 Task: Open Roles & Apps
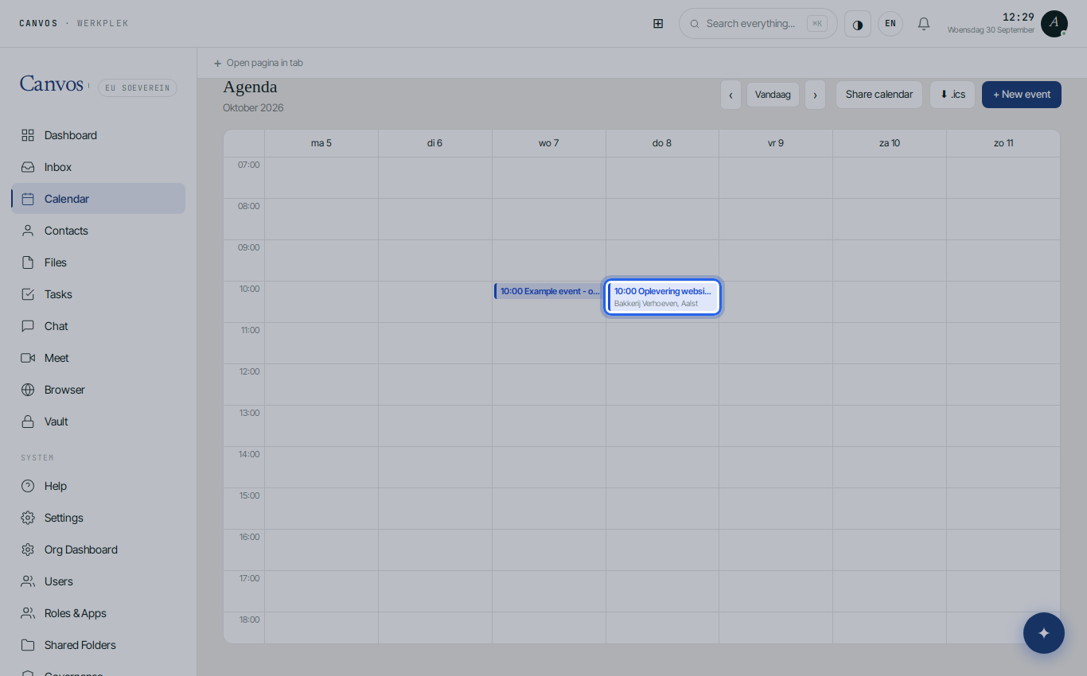pos(98,613)
